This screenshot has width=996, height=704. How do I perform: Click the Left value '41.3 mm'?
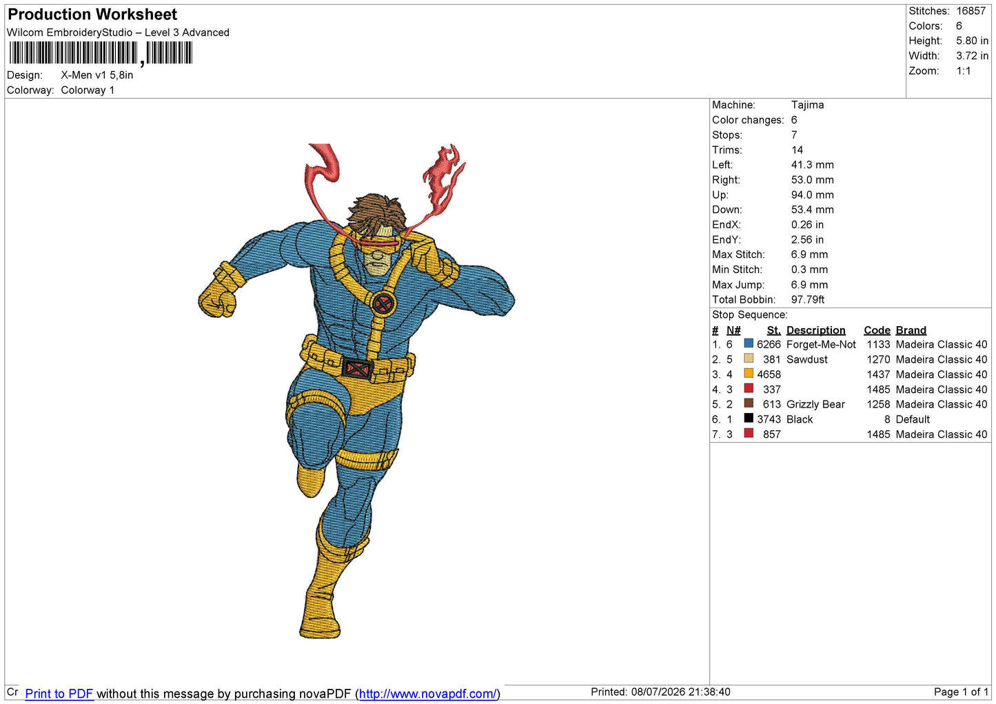coord(813,165)
